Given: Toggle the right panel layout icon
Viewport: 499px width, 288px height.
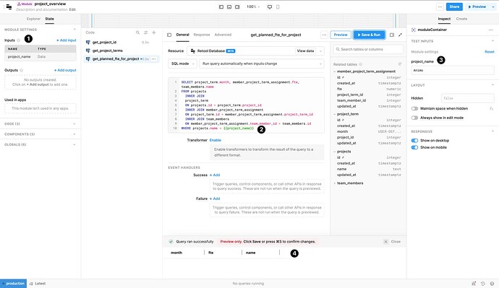Looking at the screenshot, I should pyautogui.click(x=237, y=6).
